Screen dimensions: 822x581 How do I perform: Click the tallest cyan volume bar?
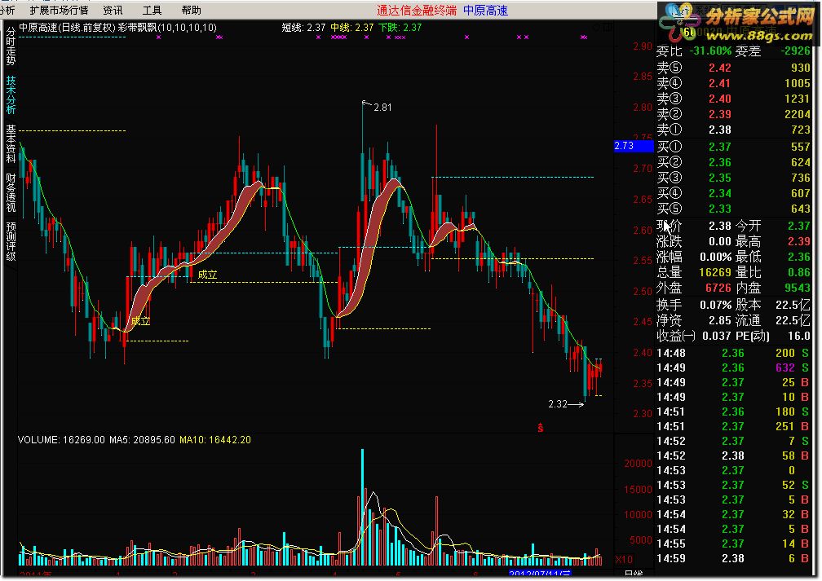coord(362,507)
